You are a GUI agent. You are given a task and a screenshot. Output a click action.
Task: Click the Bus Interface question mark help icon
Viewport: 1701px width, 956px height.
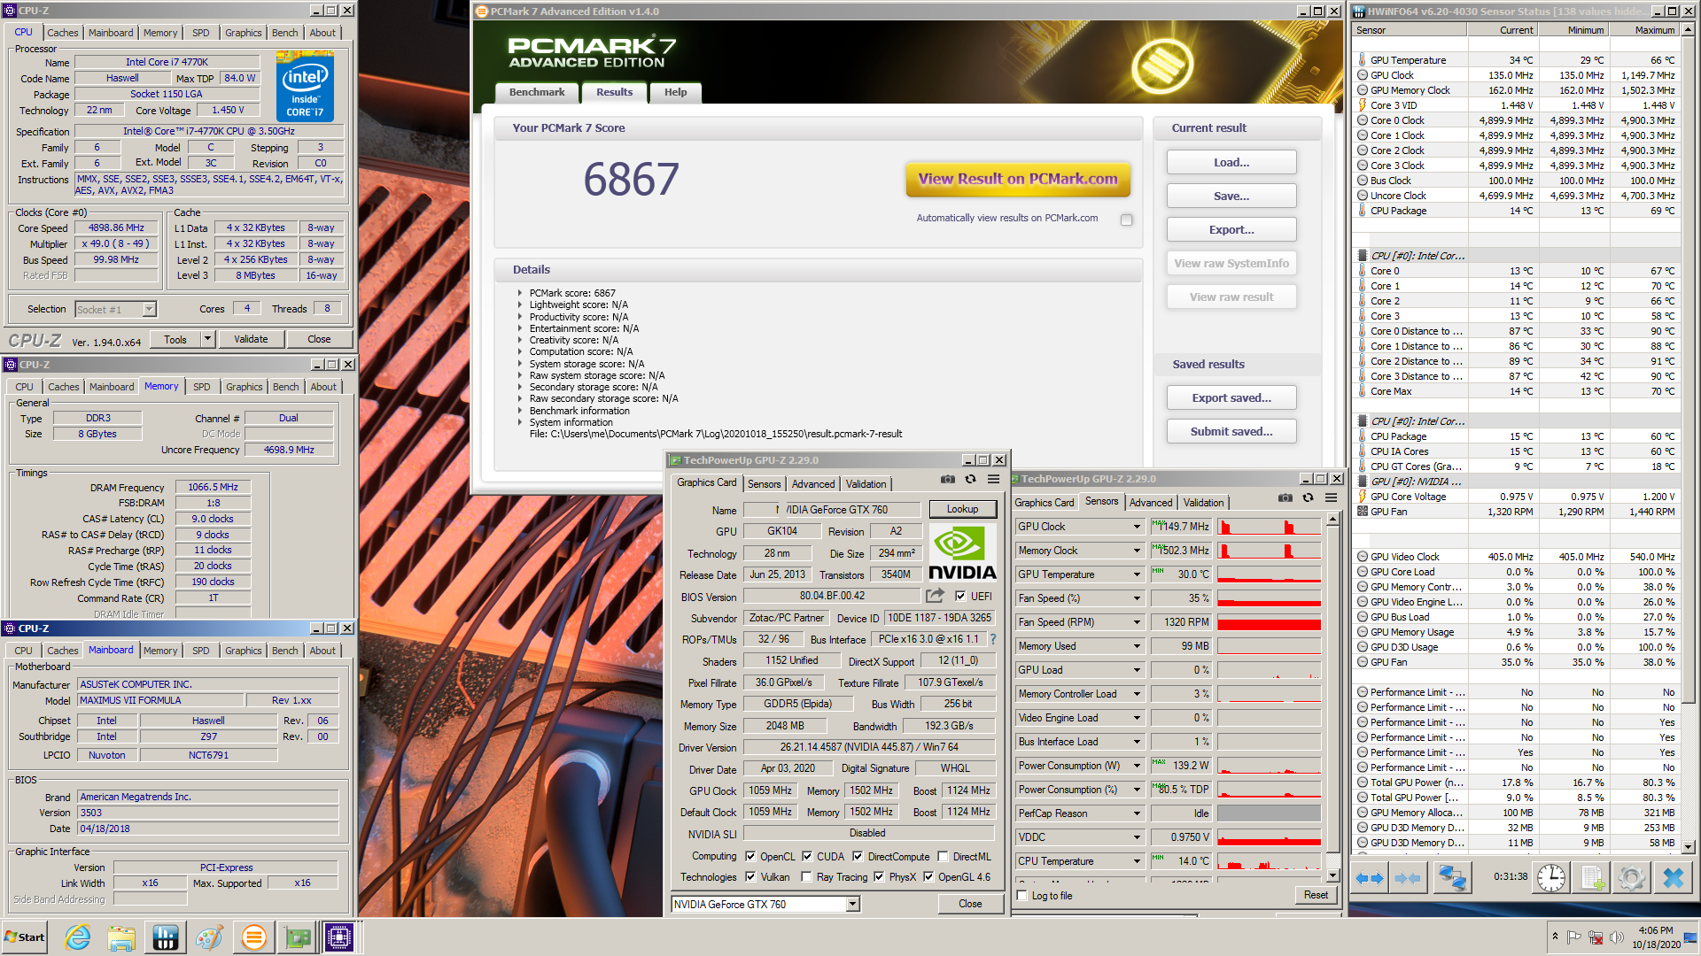(993, 639)
